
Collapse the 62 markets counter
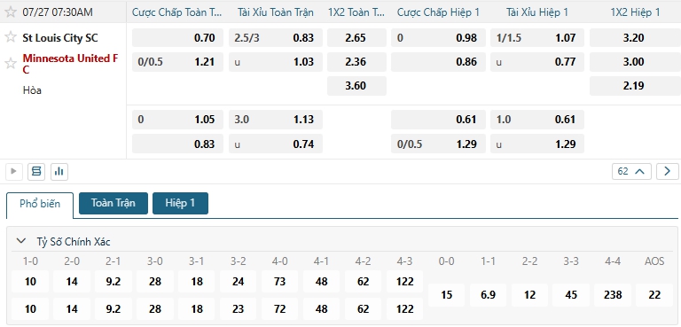tap(631, 172)
